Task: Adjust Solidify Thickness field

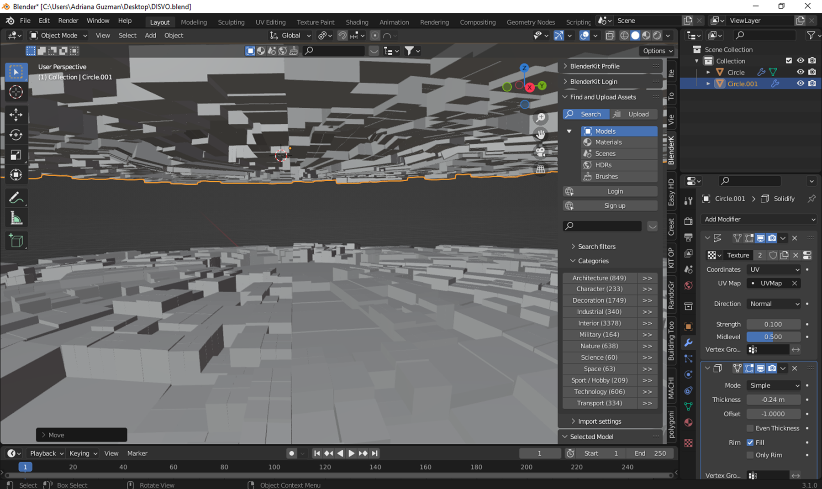Action: 773,400
